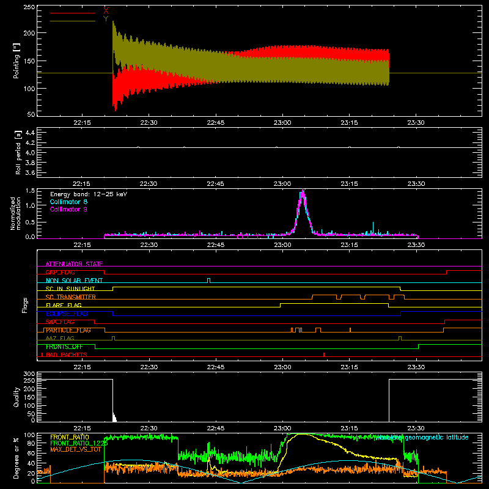The height and width of the screenshot is (489, 489).
Task: Click the modulation flare peak near 23:04
Action: pyautogui.click(x=303, y=191)
